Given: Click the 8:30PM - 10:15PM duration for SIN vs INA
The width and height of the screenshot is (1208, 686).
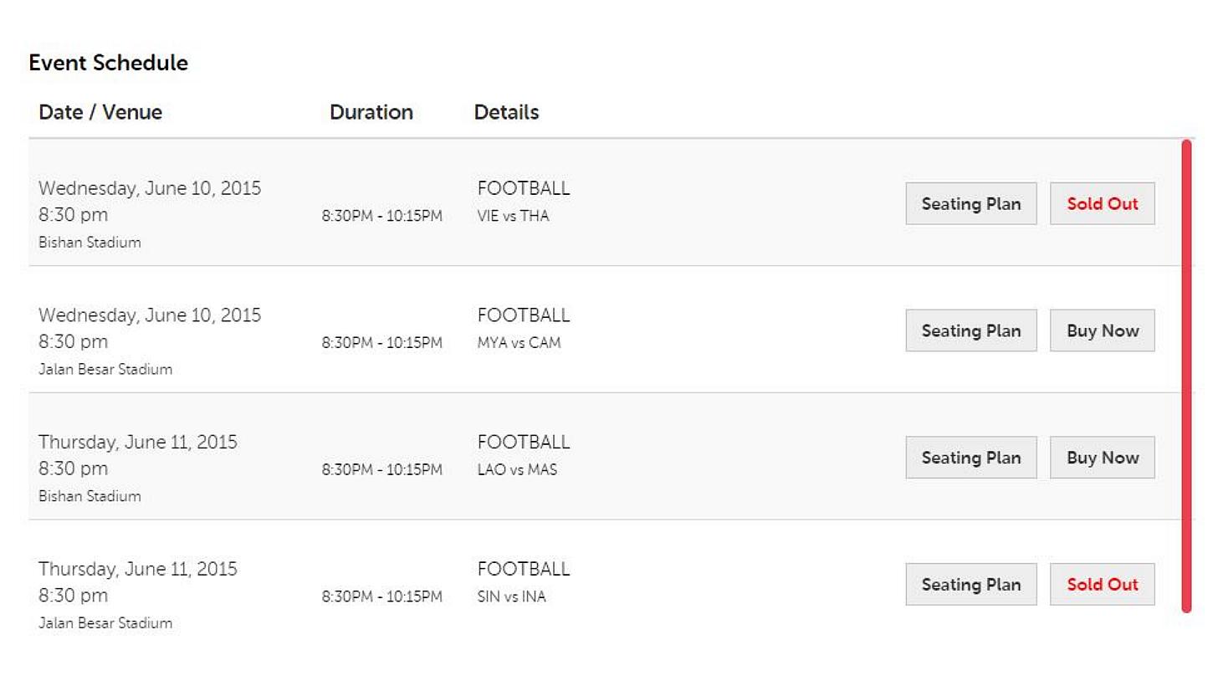Looking at the screenshot, I should pos(382,596).
